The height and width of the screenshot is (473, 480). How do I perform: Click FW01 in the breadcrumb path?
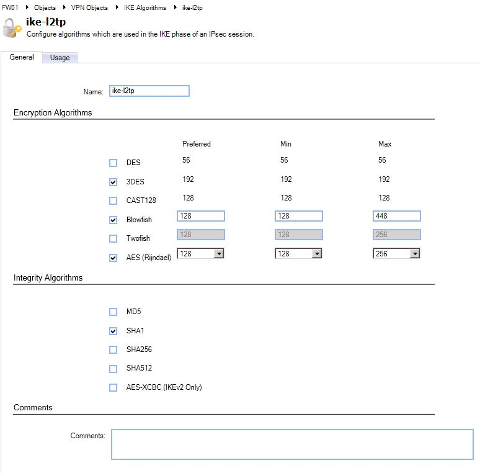point(11,7)
